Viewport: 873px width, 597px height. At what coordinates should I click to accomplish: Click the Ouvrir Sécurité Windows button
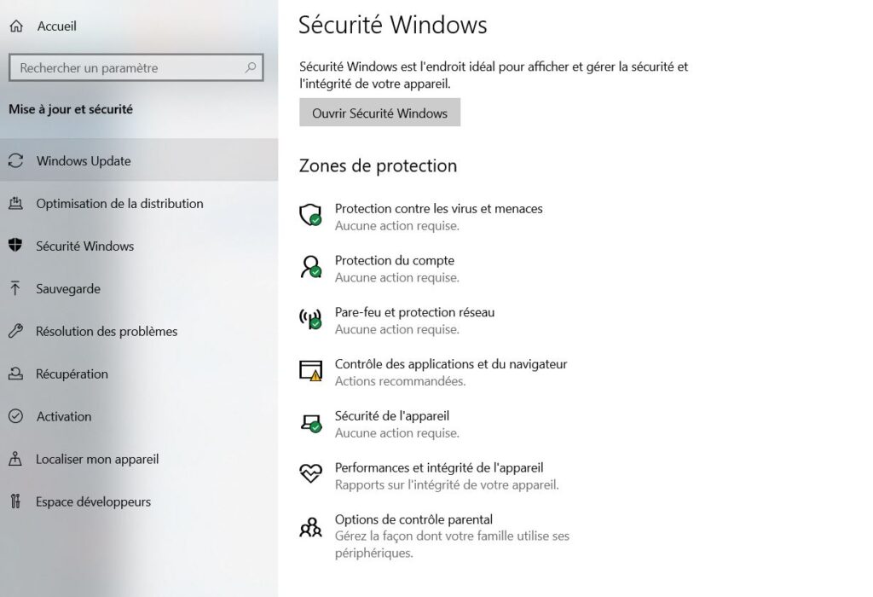[x=379, y=112]
